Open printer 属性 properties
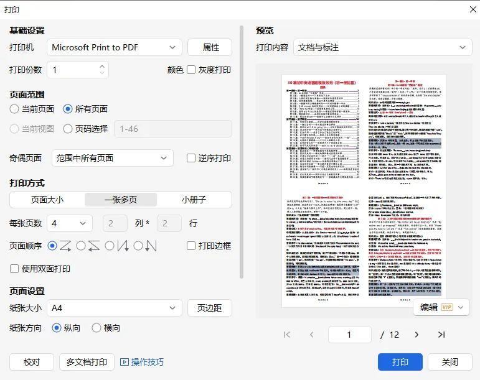Image resolution: width=480 pixels, height=380 pixels. click(x=210, y=47)
